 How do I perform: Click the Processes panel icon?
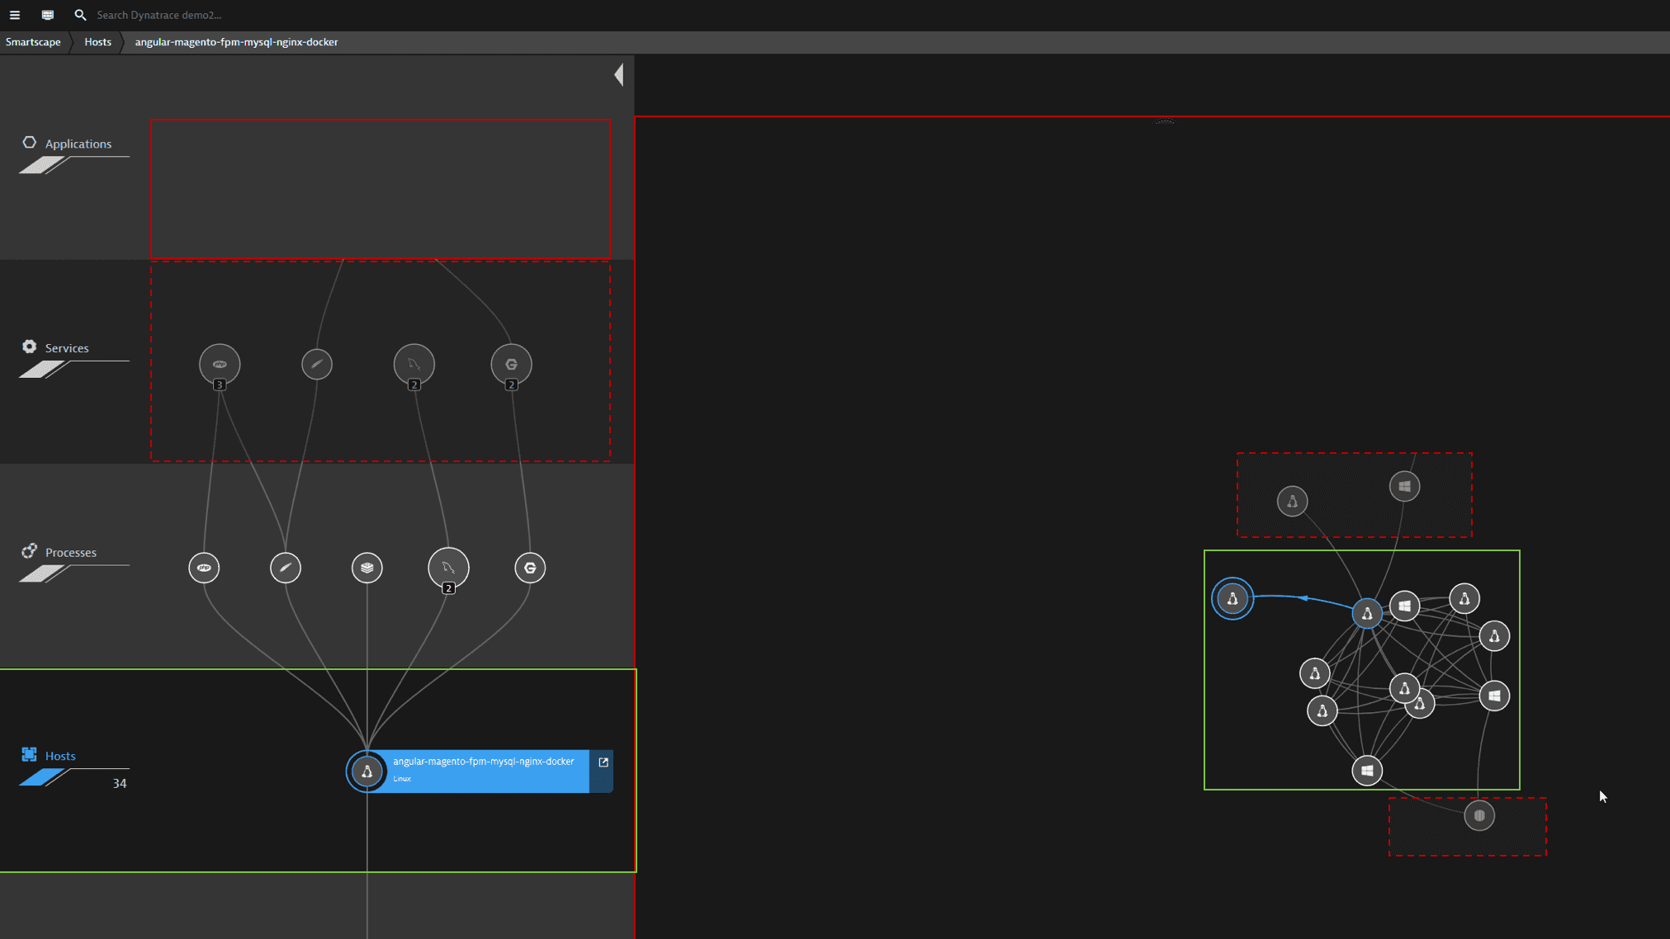(x=30, y=550)
